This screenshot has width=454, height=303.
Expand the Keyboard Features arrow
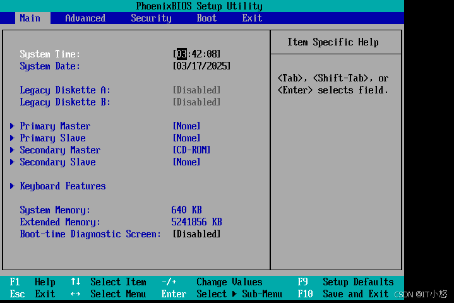tap(12, 186)
